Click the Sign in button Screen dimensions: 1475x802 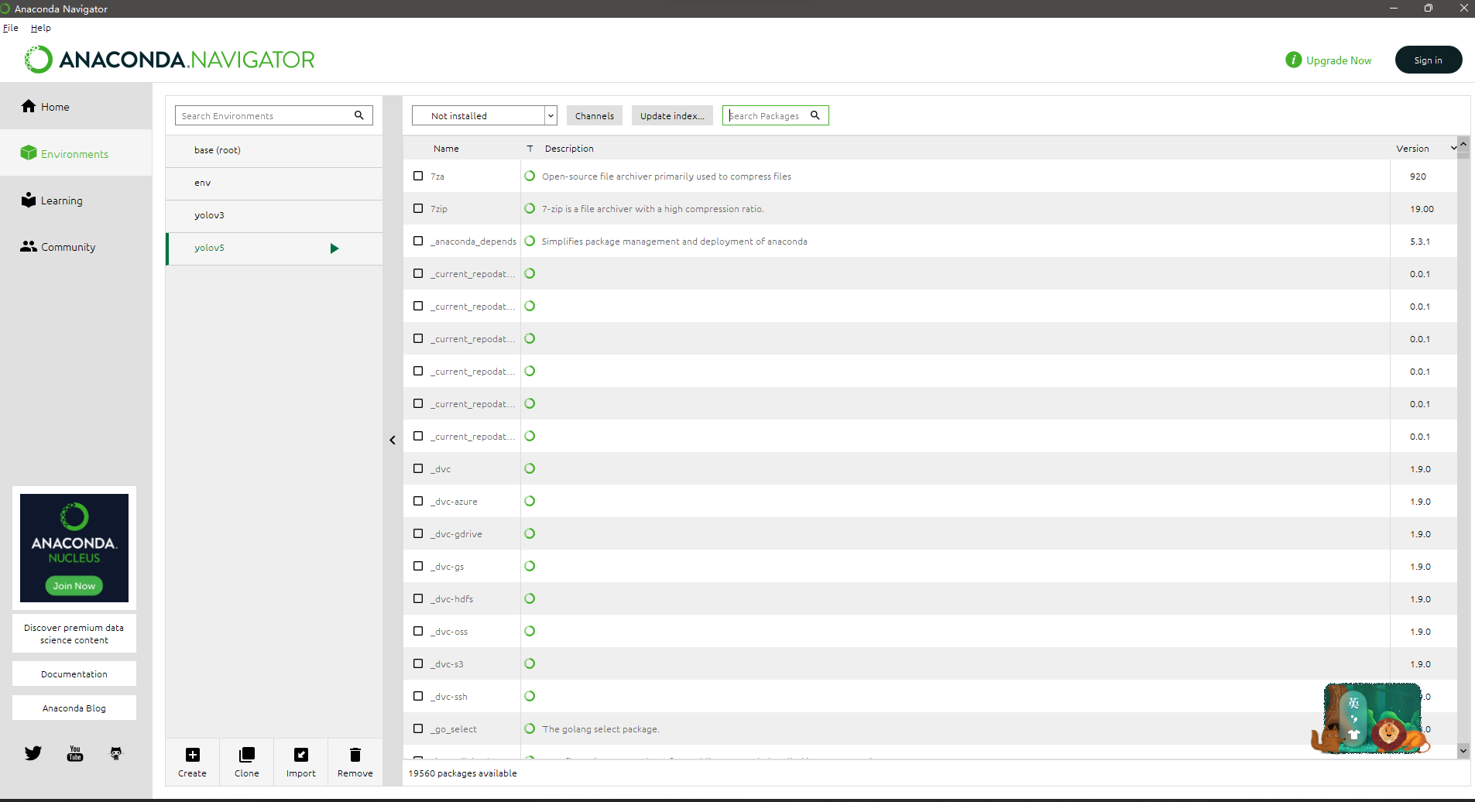click(1429, 60)
